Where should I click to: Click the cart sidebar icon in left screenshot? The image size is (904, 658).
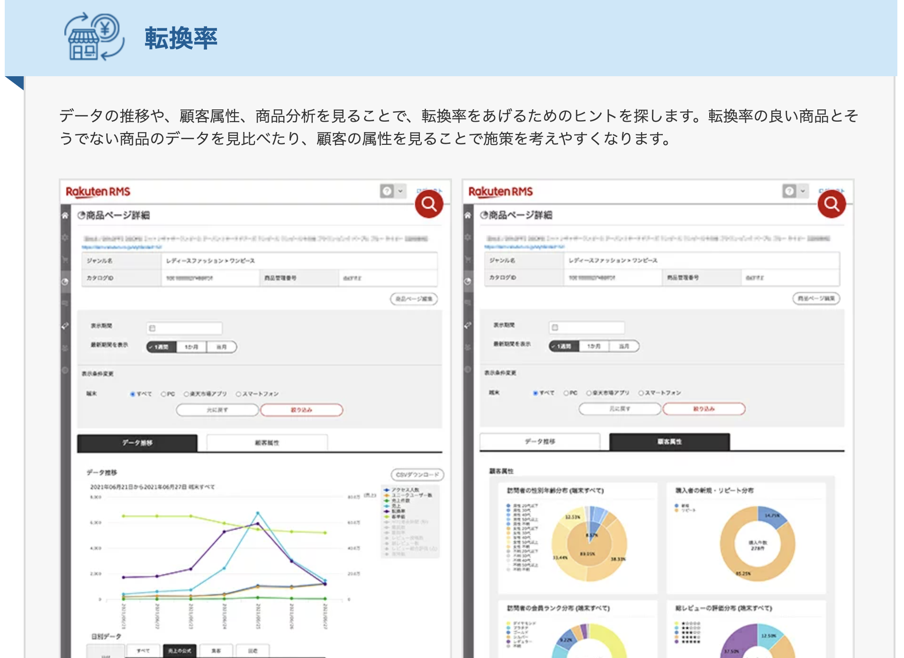click(x=65, y=259)
